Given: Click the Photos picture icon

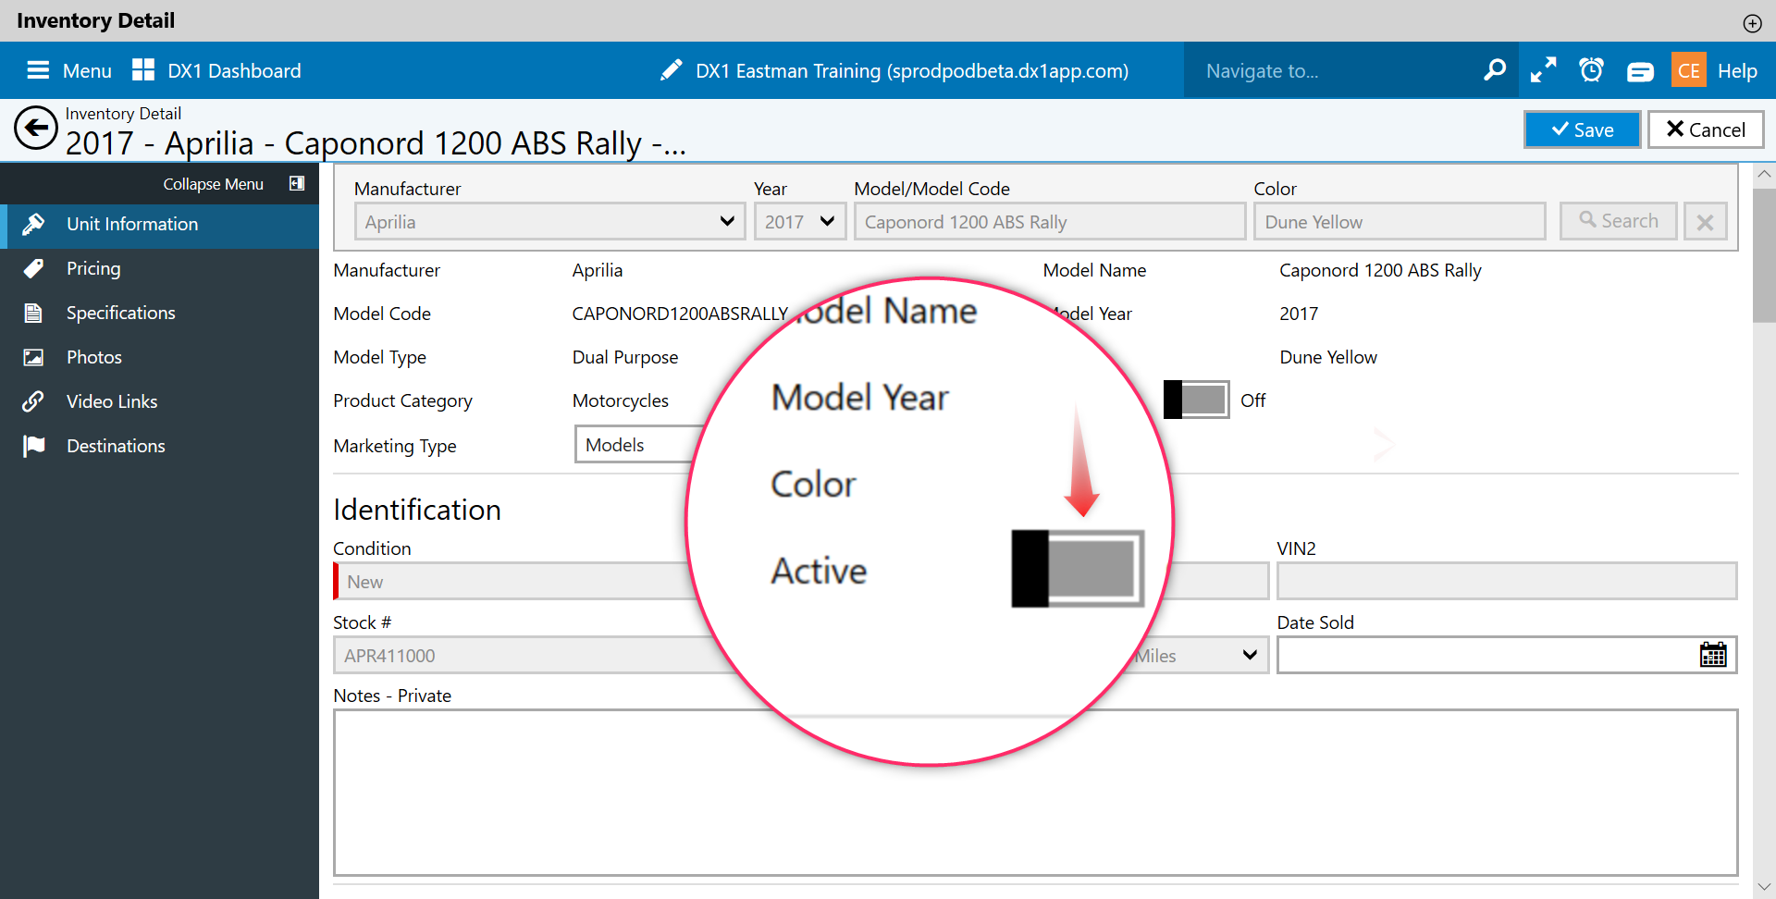Looking at the screenshot, I should pyautogui.click(x=33, y=357).
